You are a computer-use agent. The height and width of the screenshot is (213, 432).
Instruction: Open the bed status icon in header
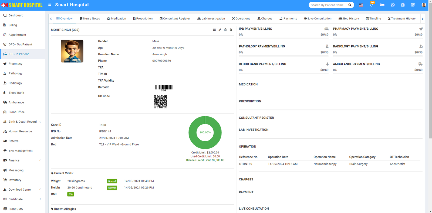coord(382,5)
